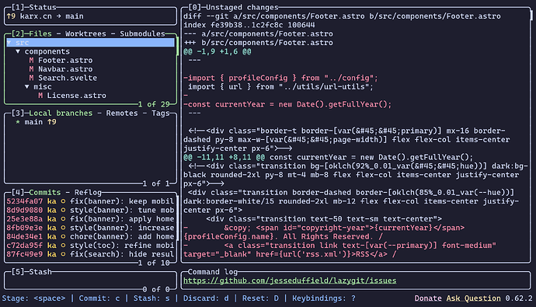Click the Command log panel title
The image size is (536, 307).
213,272
